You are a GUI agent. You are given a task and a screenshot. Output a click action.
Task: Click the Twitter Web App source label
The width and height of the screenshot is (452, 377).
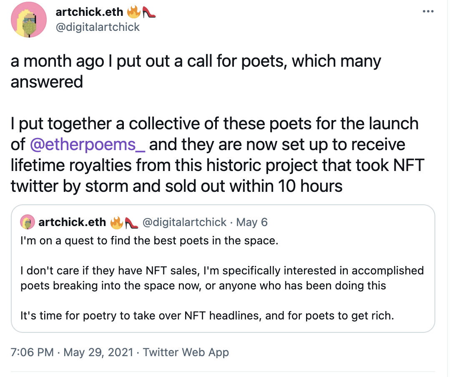pos(186,352)
